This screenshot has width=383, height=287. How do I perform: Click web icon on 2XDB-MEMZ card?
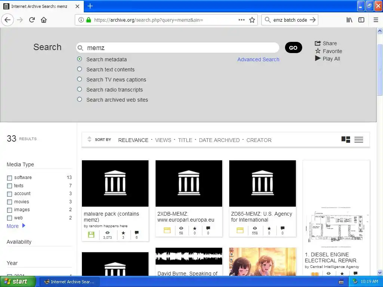(167, 230)
